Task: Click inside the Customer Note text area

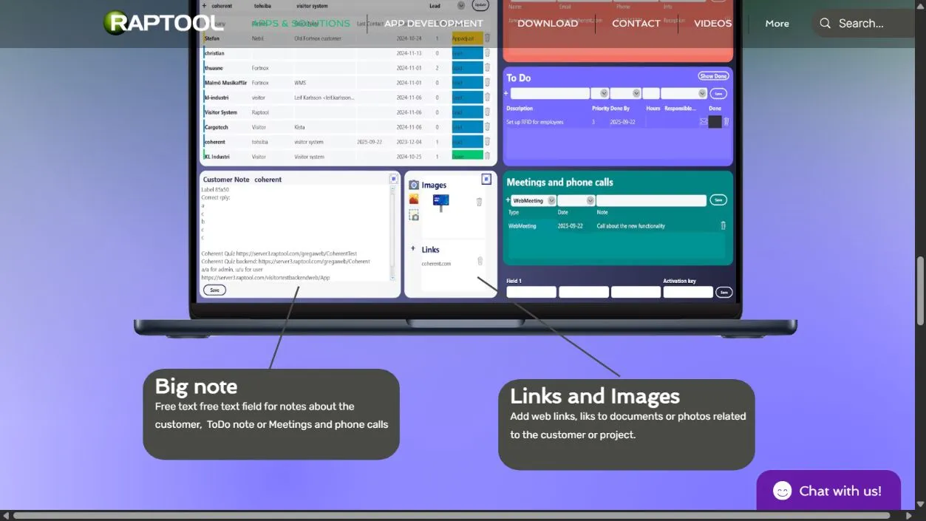Action: point(296,233)
